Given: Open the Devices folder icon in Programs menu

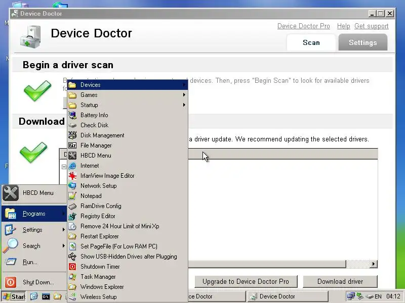Looking at the screenshot, I should [72, 85].
